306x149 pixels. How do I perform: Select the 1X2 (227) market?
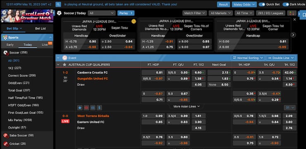pyautogui.click(x=14, y=68)
